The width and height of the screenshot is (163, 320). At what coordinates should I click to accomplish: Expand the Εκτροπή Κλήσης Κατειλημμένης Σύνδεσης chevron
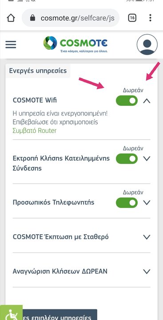click(x=147, y=159)
